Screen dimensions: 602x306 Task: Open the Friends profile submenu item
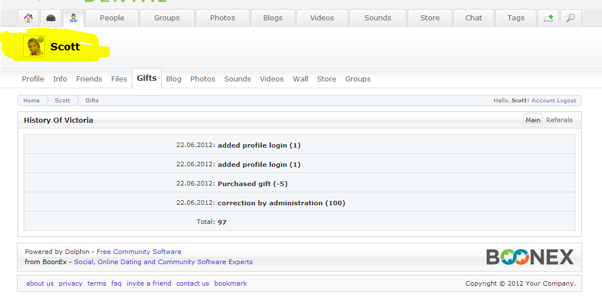(x=89, y=79)
